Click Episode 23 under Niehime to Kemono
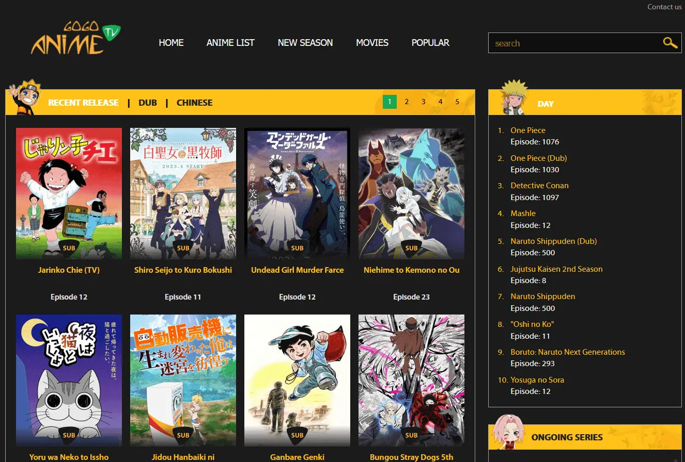Screen dimensions: 685x462 (411, 297)
